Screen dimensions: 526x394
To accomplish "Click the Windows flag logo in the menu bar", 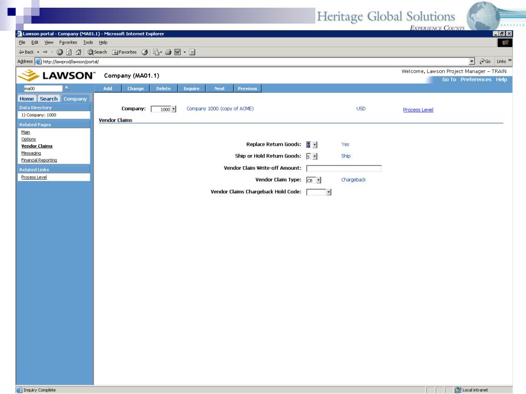I will pyautogui.click(x=505, y=43).
